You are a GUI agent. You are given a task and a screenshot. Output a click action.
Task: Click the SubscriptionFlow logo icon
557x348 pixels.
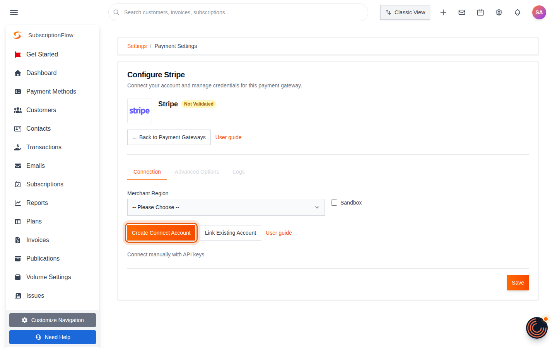coord(17,35)
